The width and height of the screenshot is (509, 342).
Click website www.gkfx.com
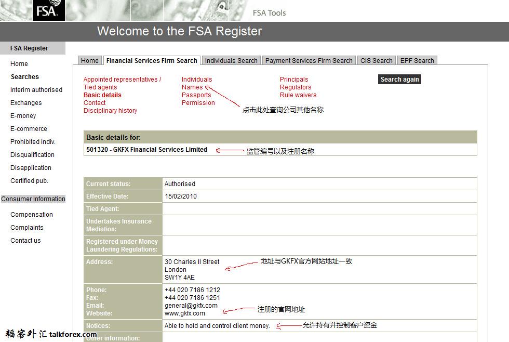click(185, 313)
